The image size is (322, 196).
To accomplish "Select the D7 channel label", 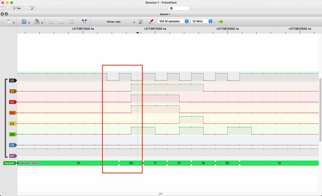I will click(13, 156).
